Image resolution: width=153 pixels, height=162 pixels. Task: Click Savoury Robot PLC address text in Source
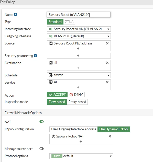click(73, 43)
